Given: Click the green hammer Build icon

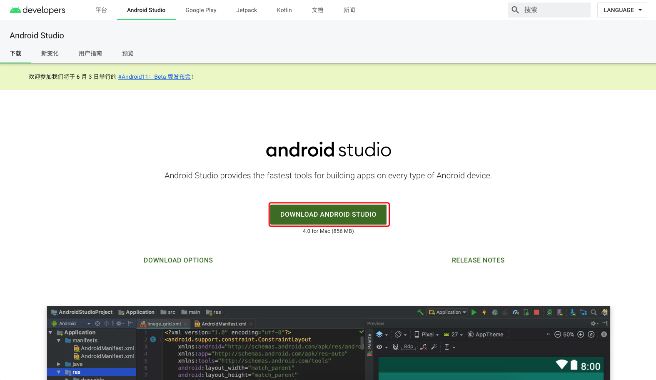Looking at the screenshot, I should click(420, 312).
